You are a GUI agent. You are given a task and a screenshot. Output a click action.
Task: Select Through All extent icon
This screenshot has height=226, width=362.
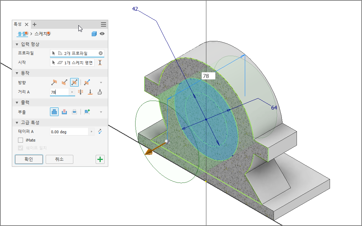coord(80,92)
